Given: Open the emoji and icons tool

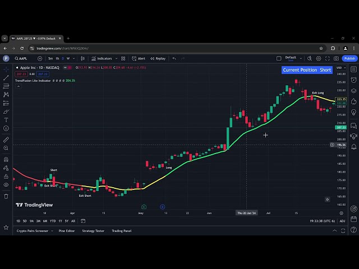Looking at the screenshot, I should pos(6,128).
